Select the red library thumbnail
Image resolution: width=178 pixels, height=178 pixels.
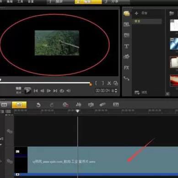pos(174,81)
